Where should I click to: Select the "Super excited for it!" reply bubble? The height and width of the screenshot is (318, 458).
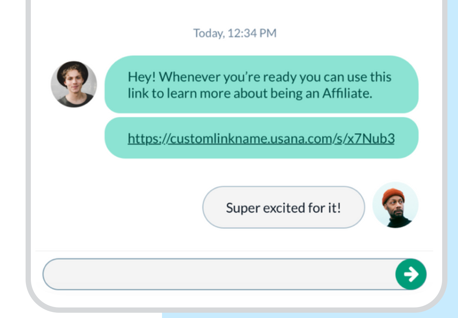click(284, 207)
